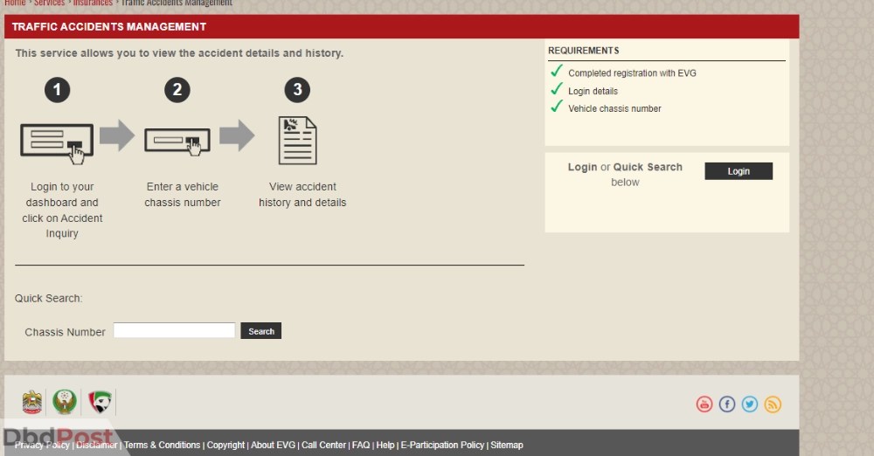
Task: Click 'Login or Quick Search below' text
Action: coord(625,175)
